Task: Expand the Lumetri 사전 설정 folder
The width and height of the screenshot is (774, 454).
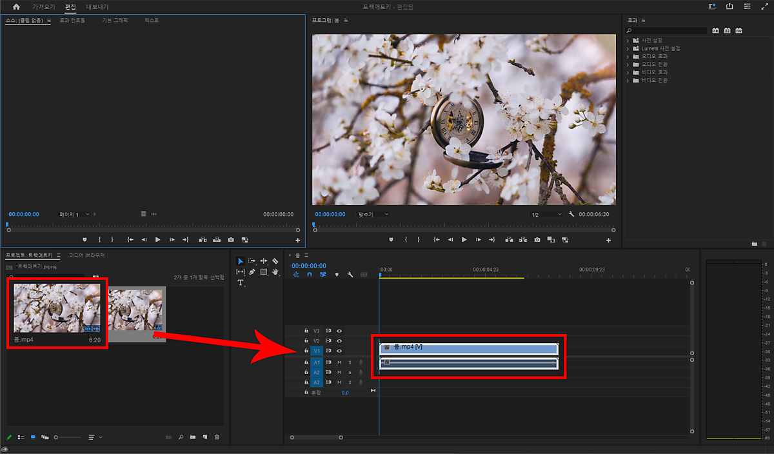Action: pyautogui.click(x=628, y=48)
